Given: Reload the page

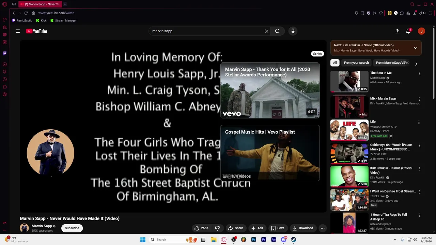Looking at the screenshot, I should pyautogui.click(x=26, y=13).
